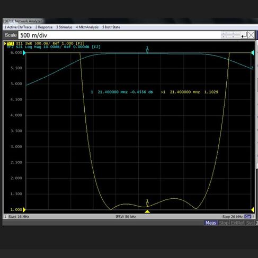
Task: Click the Scale value field showing 500 m/div
Action: [x=119, y=35]
